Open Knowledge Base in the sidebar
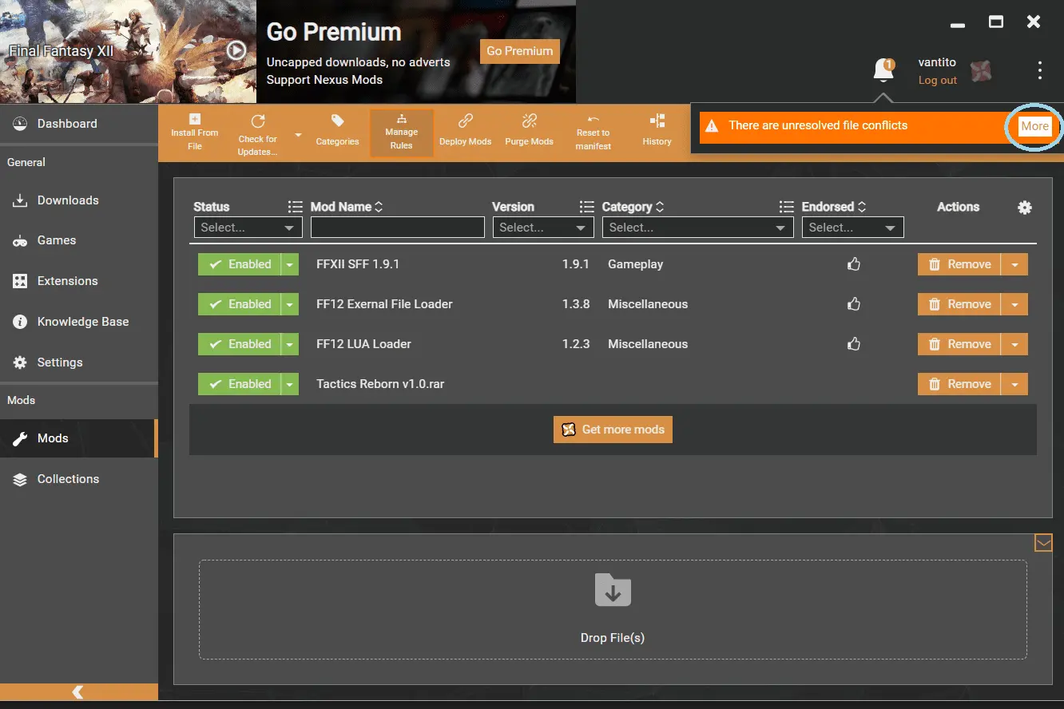The height and width of the screenshot is (709, 1064). [x=78, y=322]
